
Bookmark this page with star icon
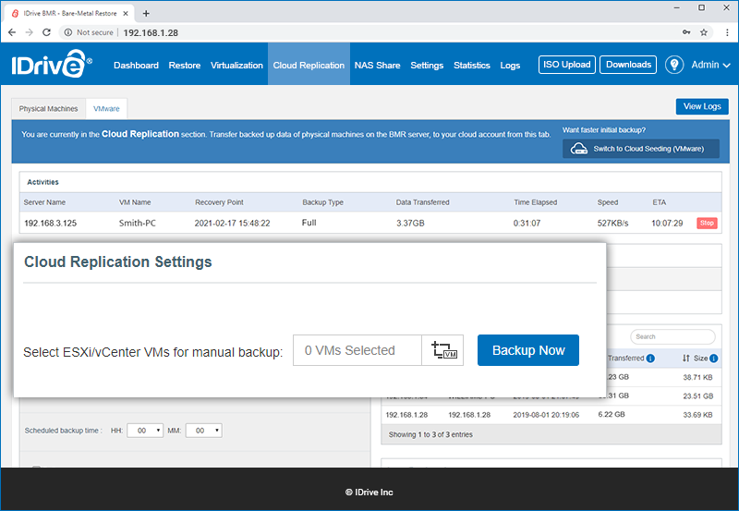click(x=704, y=32)
